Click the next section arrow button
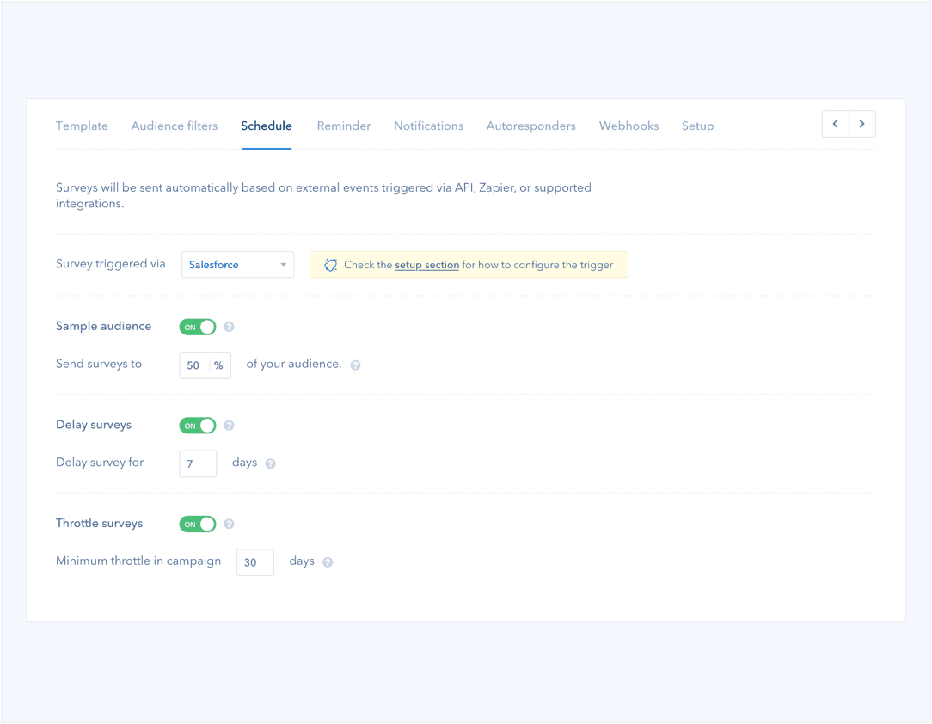This screenshot has width=932, height=724. coord(861,124)
